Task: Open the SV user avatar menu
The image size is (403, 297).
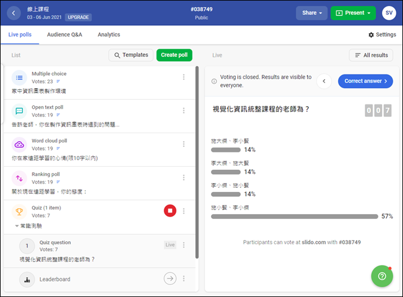Action: coord(389,13)
